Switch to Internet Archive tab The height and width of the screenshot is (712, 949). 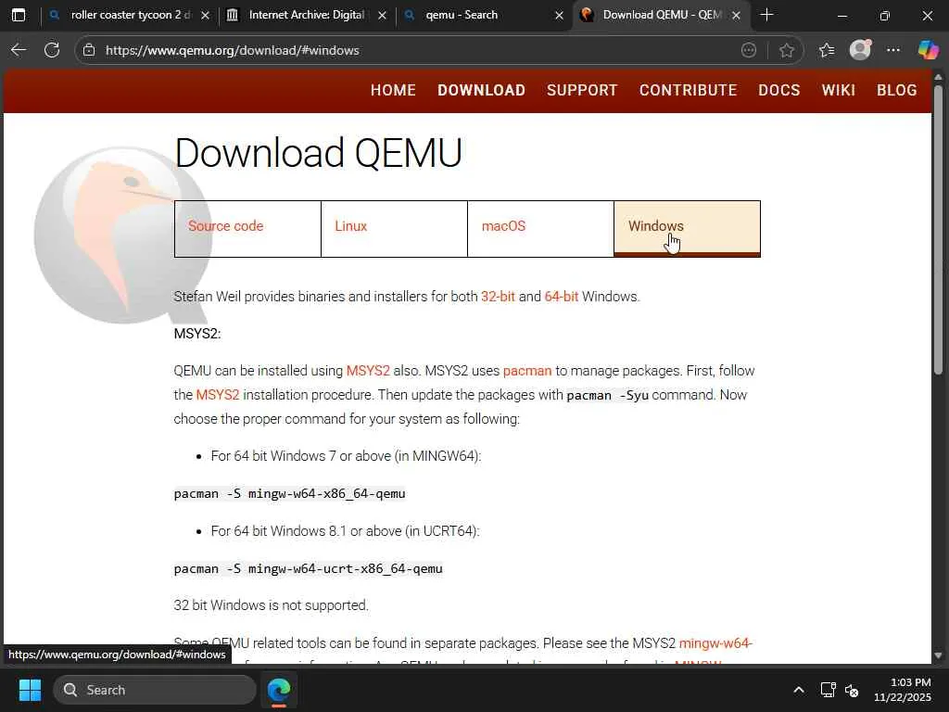[306, 15]
